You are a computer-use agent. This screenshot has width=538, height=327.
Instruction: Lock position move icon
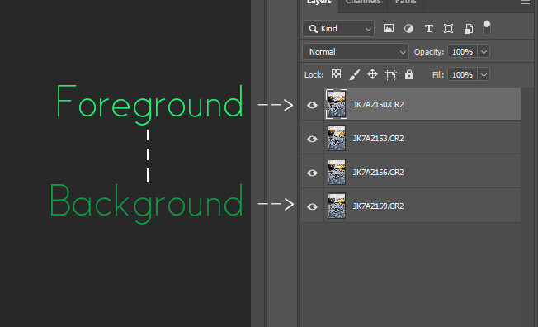pyautogui.click(x=372, y=74)
